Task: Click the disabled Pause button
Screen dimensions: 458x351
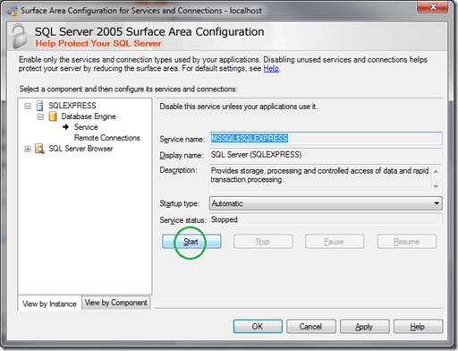Action: pyautogui.click(x=335, y=242)
